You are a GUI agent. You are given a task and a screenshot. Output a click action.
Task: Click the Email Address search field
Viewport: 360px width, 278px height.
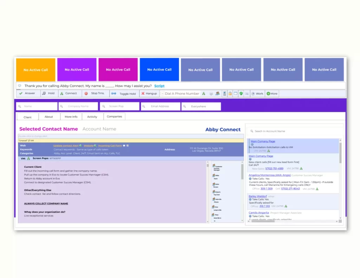[161, 106]
